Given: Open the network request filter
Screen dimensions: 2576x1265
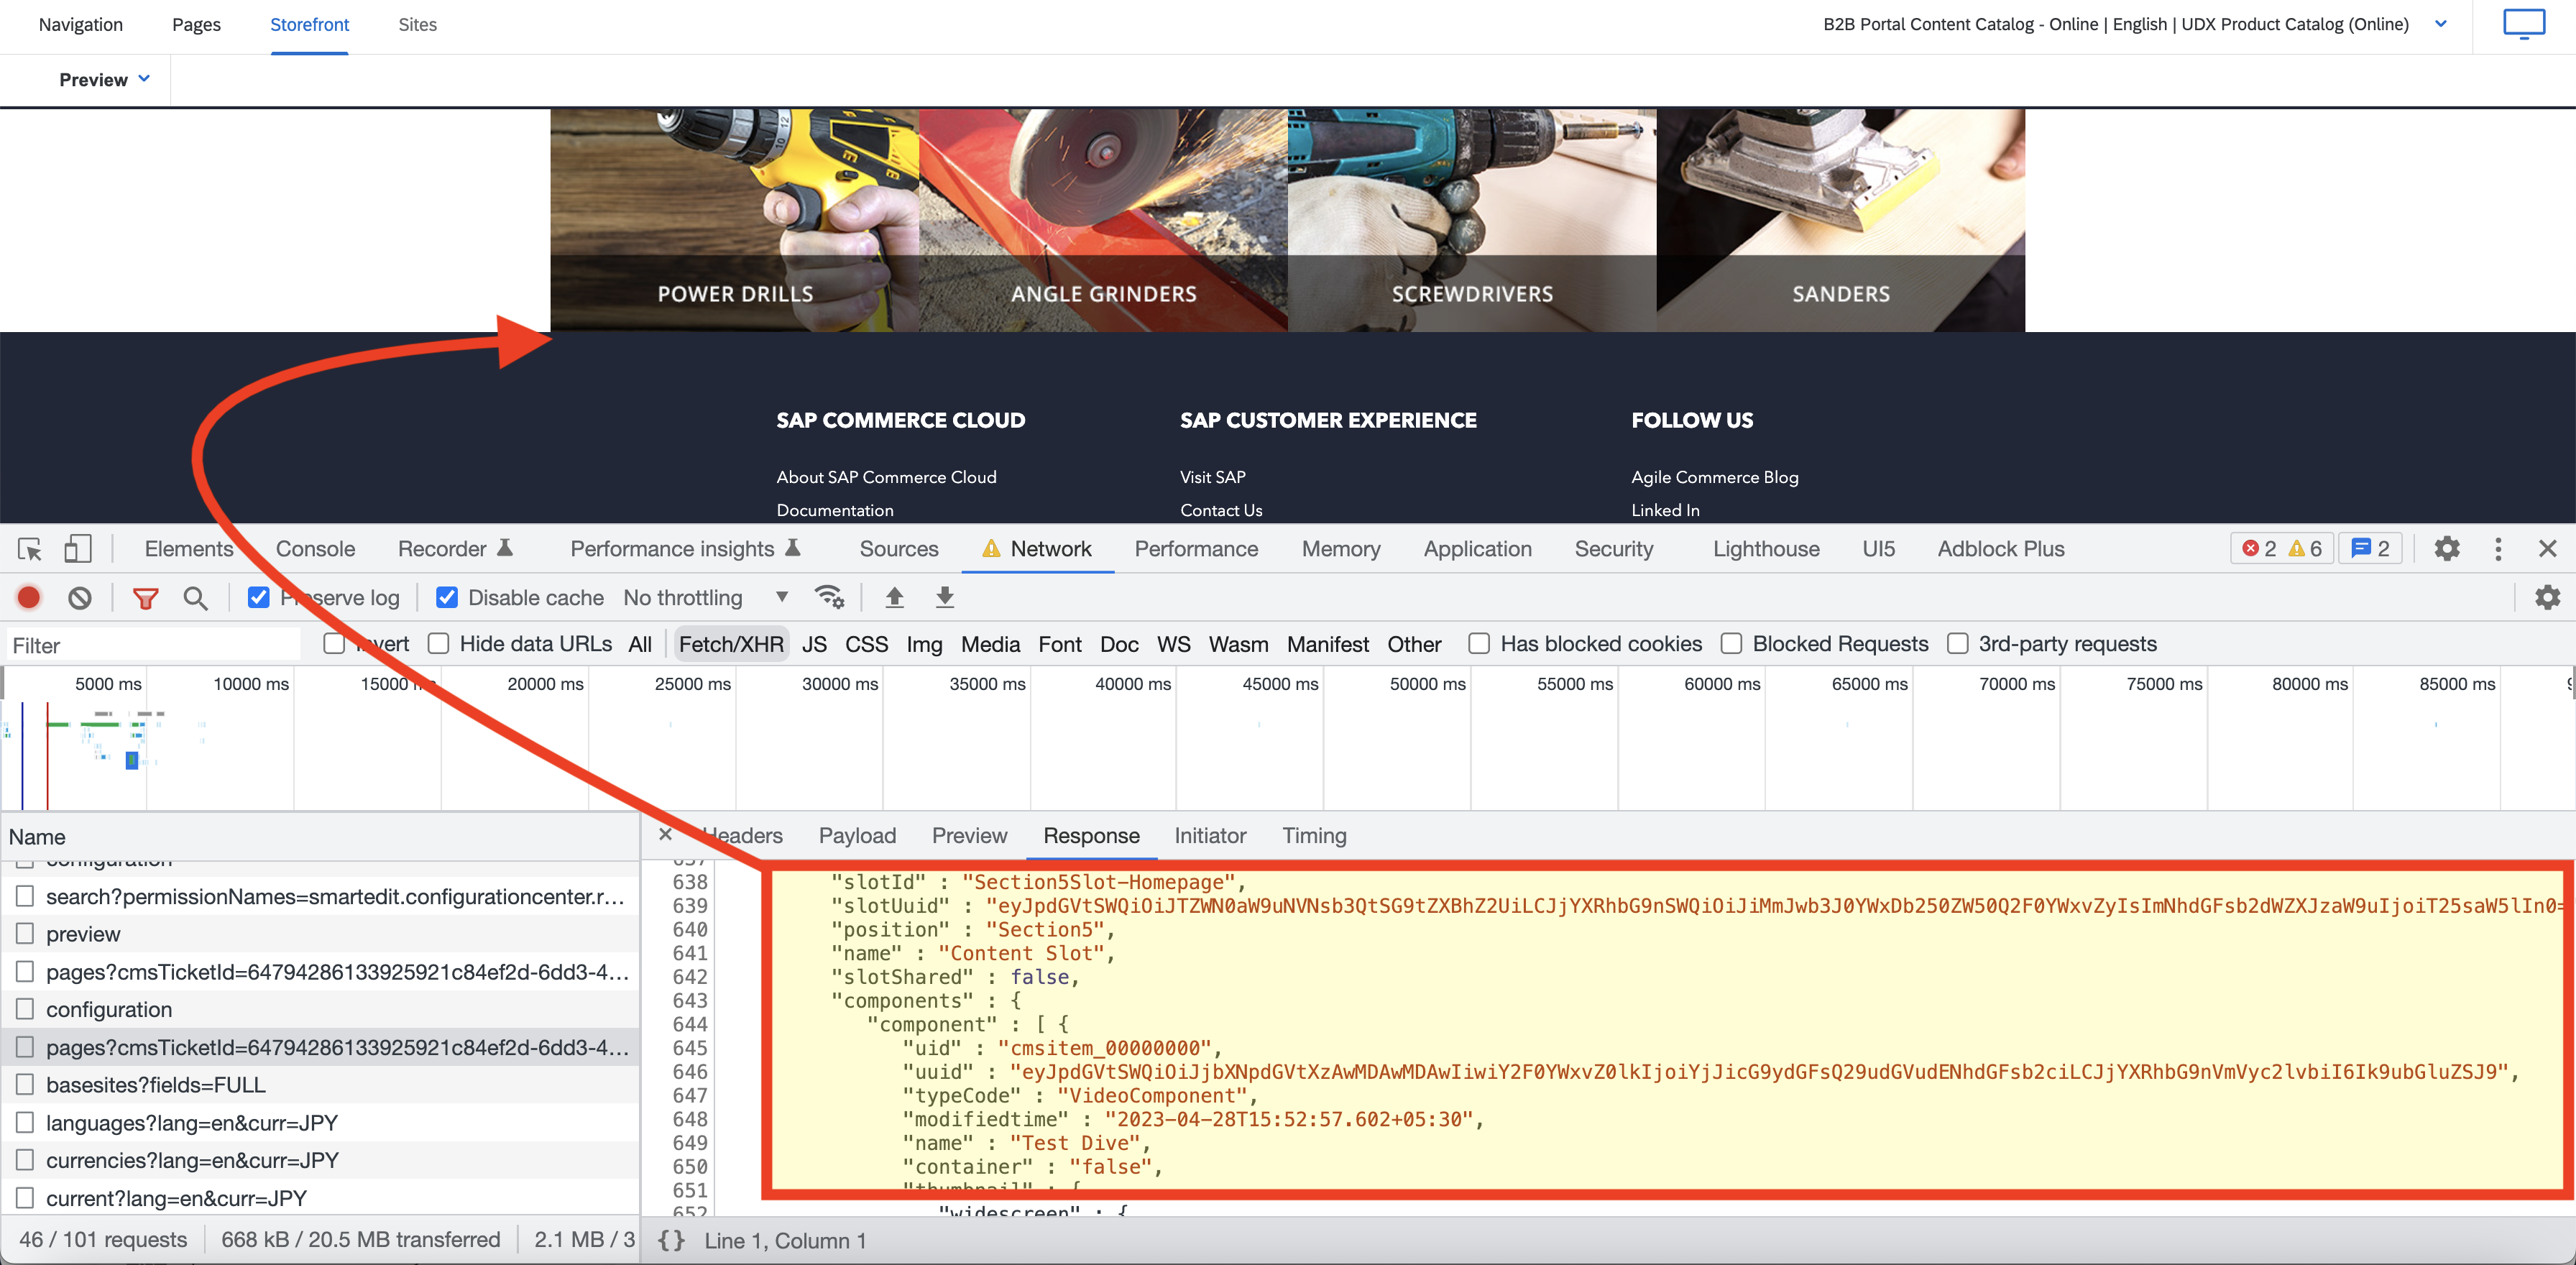Looking at the screenshot, I should pyautogui.click(x=146, y=597).
